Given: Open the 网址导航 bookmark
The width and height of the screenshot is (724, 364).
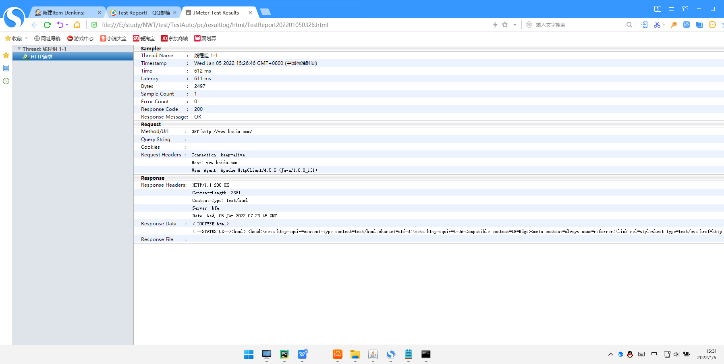Looking at the screenshot, I should pyautogui.click(x=47, y=38).
